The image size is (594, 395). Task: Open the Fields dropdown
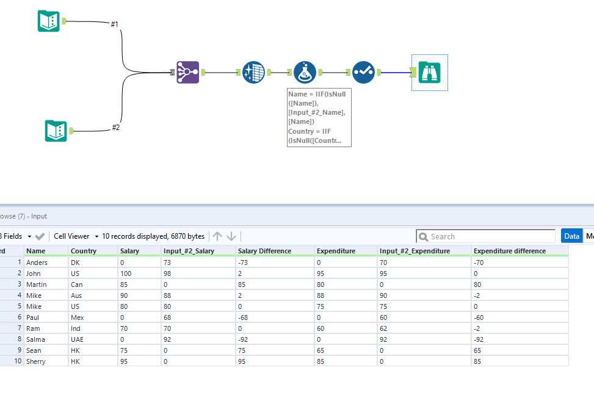(x=29, y=236)
